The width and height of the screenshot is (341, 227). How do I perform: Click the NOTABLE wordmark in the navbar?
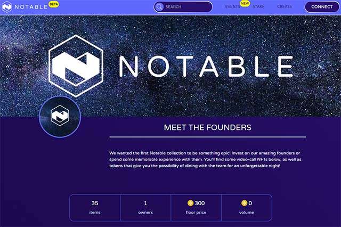pyautogui.click(x=31, y=7)
